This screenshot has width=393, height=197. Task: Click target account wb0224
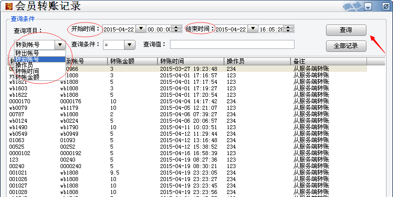pos(69,121)
